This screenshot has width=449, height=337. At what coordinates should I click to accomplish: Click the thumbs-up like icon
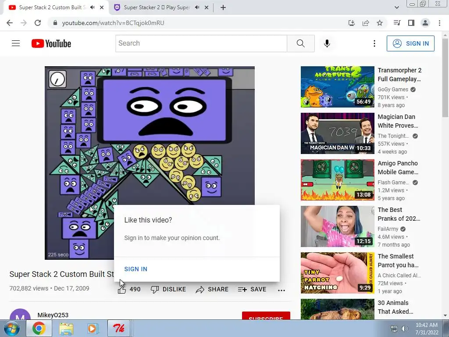122,290
